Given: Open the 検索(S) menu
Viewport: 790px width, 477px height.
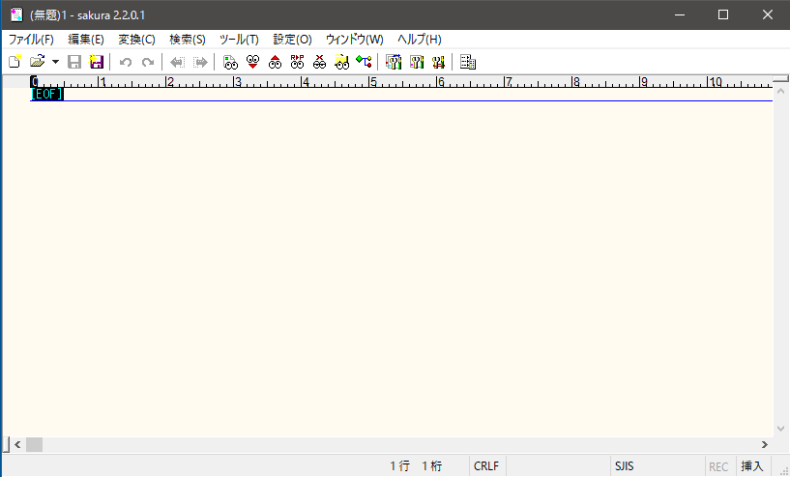Looking at the screenshot, I should [x=188, y=40].
